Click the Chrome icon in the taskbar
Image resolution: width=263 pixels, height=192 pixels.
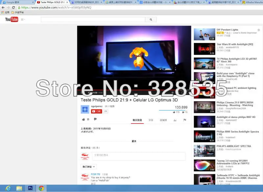coord(41,188)
